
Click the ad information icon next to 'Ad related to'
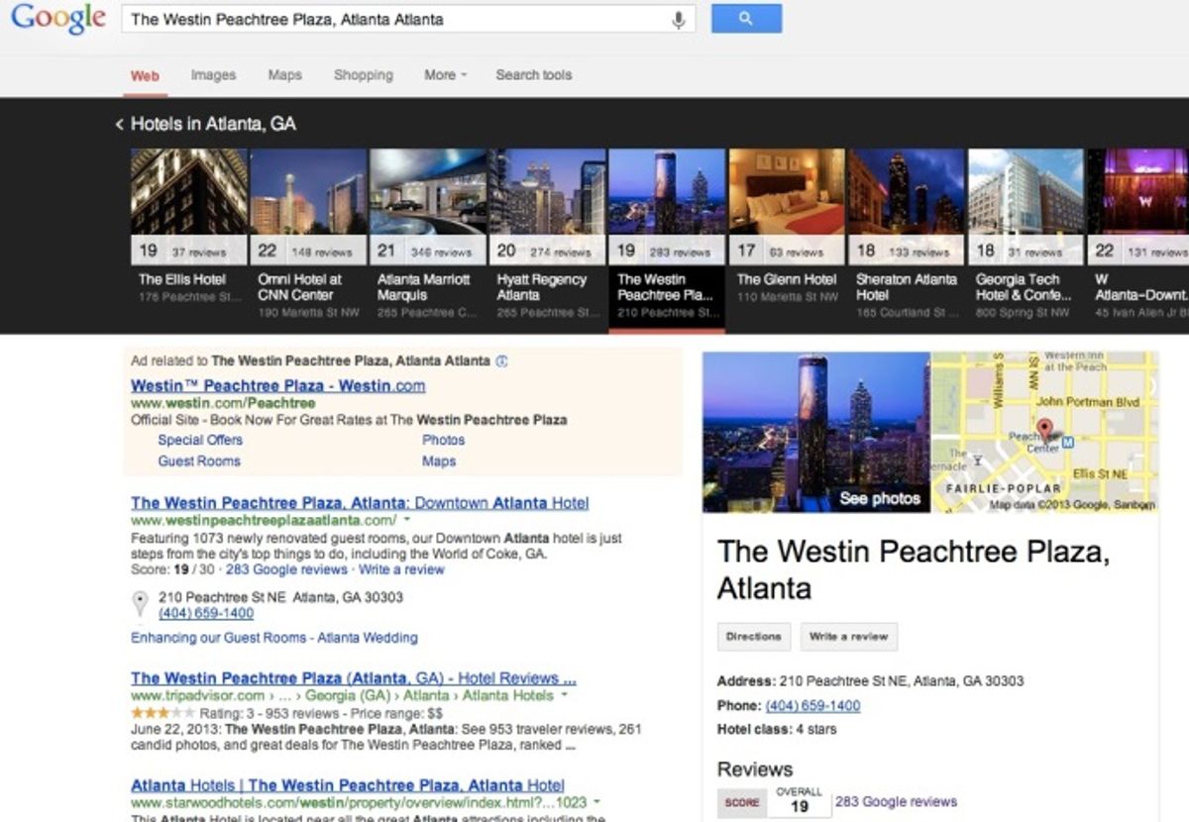502,362
